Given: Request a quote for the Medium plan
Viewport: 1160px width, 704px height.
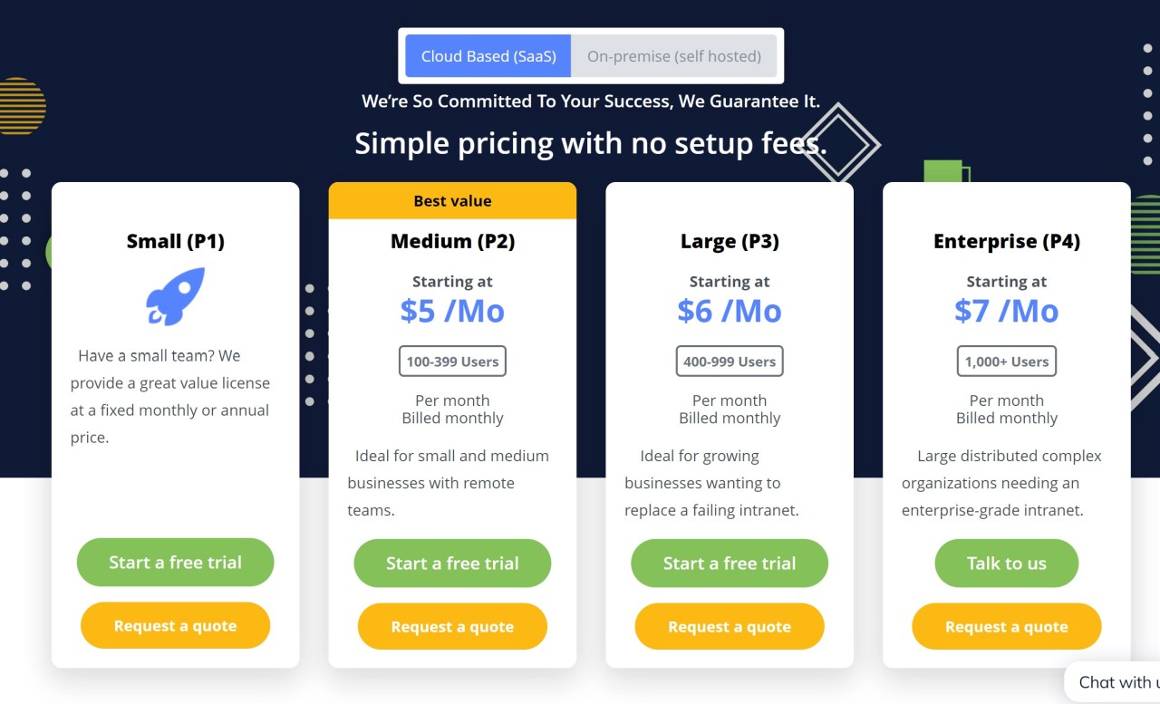Looking at the screenshot, I should 452,626.
